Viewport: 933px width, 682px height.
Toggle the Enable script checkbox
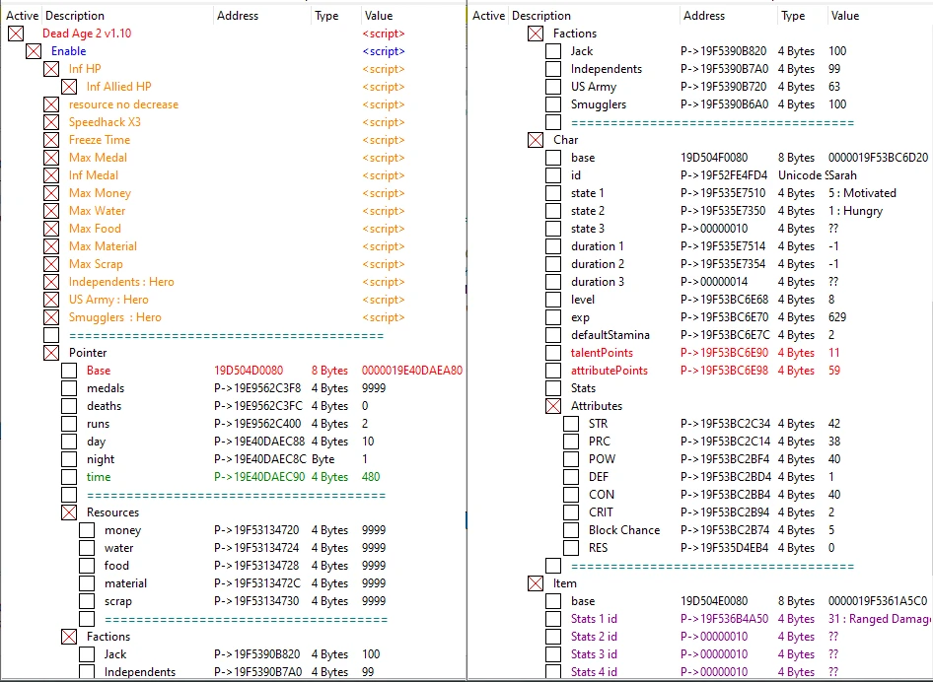pos(34,51)
